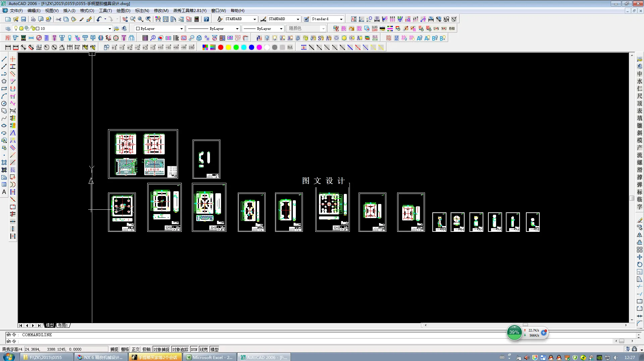Toggle 捕捉 snap mode in status bar
The height and width of the screenshot is (361, 644).
[114, 349]
